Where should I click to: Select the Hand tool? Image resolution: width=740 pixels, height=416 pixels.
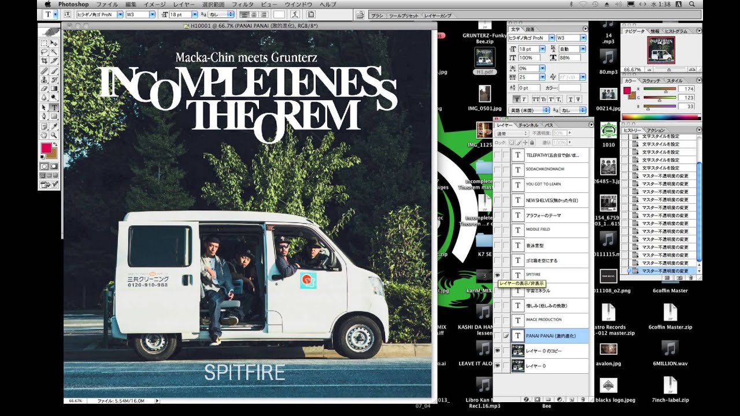point(44,134)
